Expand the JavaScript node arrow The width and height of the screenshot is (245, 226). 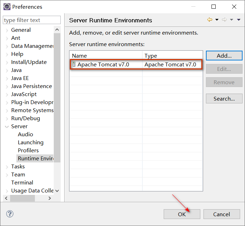7,94
